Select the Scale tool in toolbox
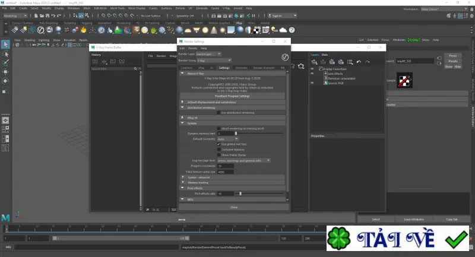475x257 pixels. pos(5,90)
